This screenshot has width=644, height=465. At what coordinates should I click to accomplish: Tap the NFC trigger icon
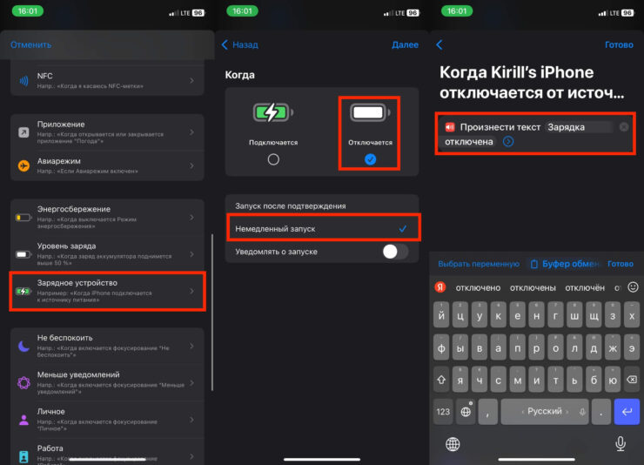point(23,81)
